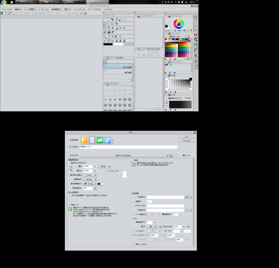The image size is (279, 268).
Task: Open the Windows Start orb
Action: [x=3, y=2]
